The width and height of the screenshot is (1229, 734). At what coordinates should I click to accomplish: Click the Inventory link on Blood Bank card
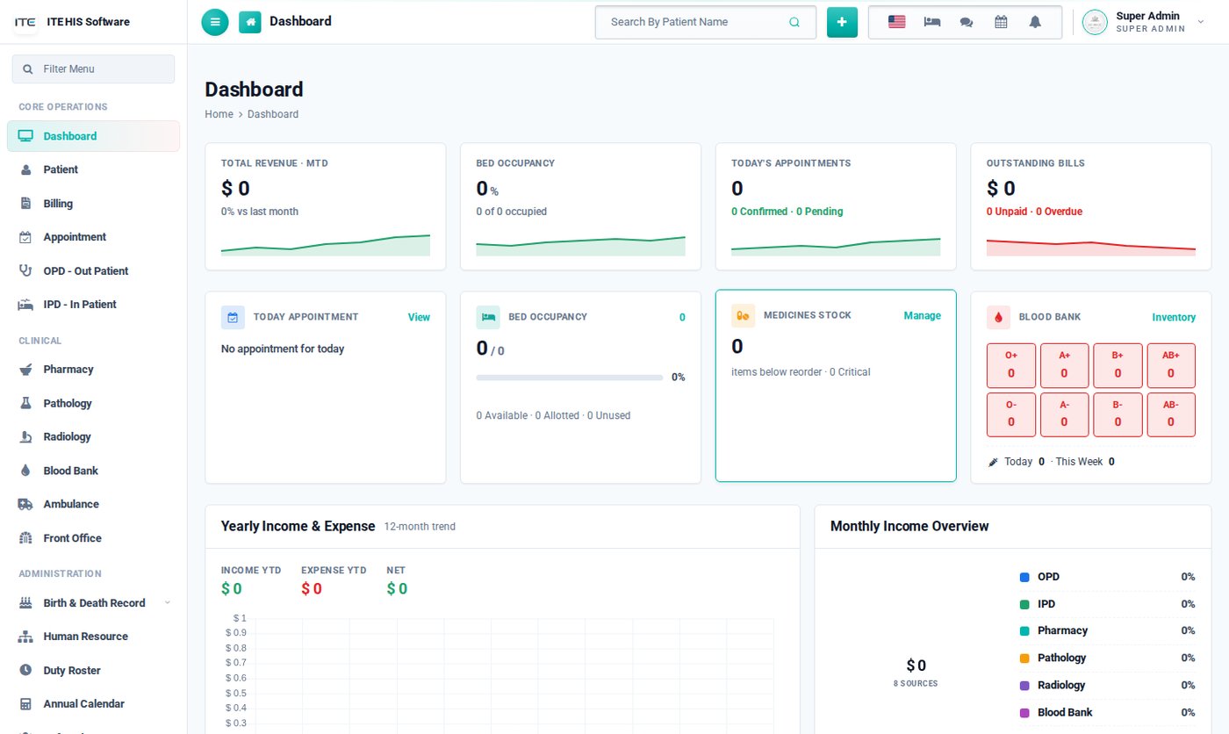pos(1174,317)
